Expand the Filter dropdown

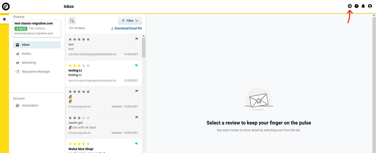130,21
